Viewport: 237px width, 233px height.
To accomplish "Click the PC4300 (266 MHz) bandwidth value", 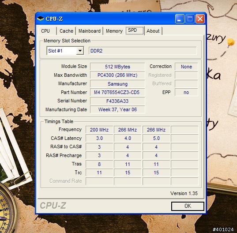I will tap(117, 75).
